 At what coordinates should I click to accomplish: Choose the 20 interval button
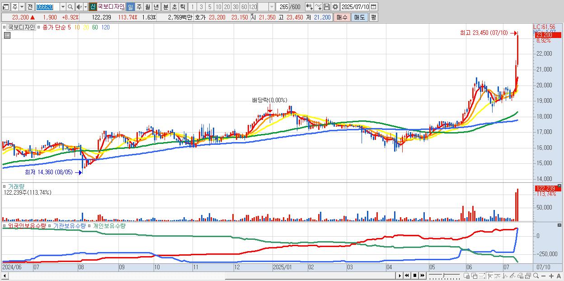click(227, 7)
